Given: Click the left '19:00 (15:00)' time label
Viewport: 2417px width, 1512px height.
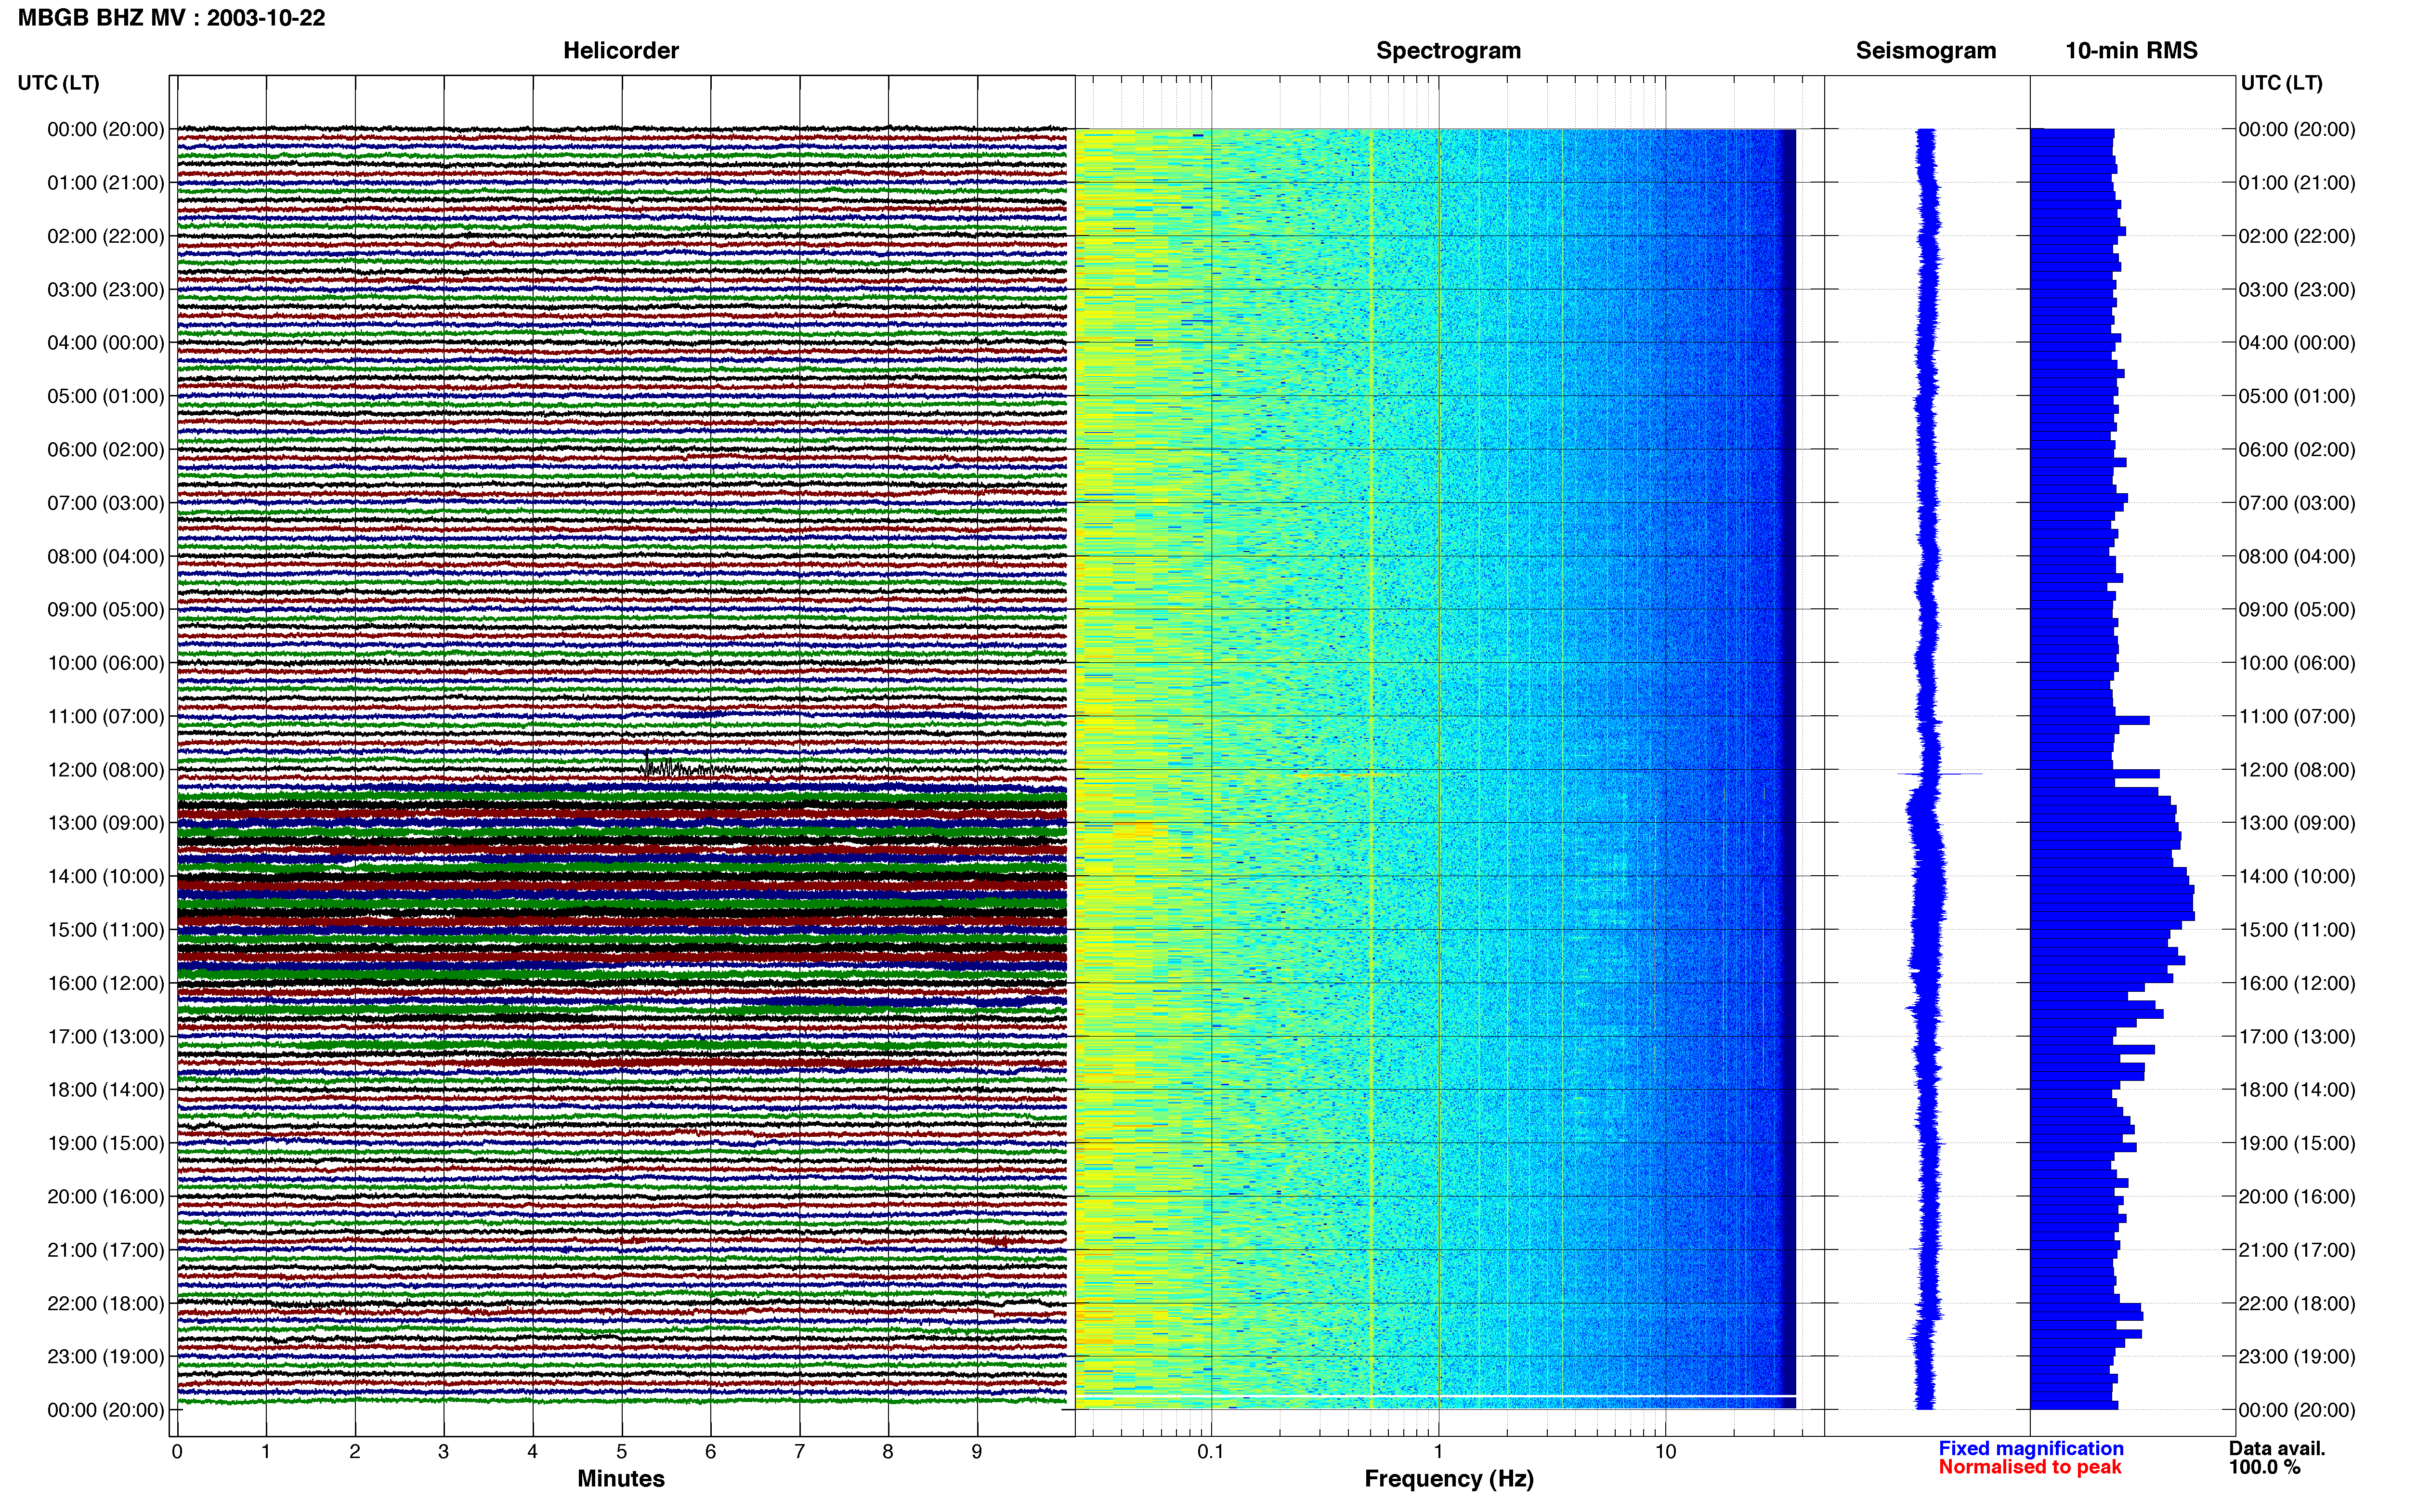Looking at the screenshot, I should pos(106,1143).
